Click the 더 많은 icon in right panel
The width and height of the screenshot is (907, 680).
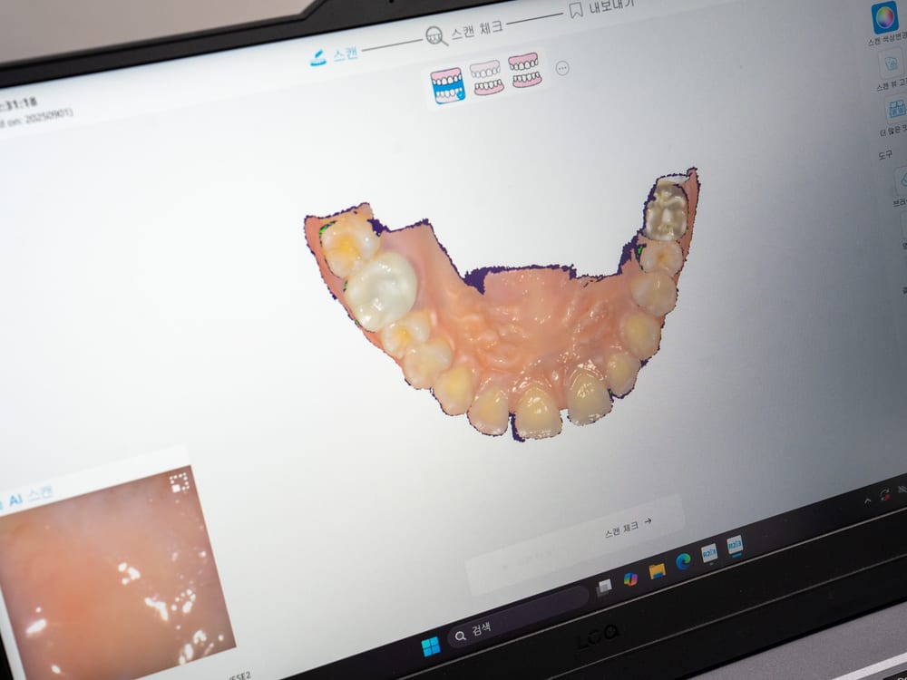(896, 110)
